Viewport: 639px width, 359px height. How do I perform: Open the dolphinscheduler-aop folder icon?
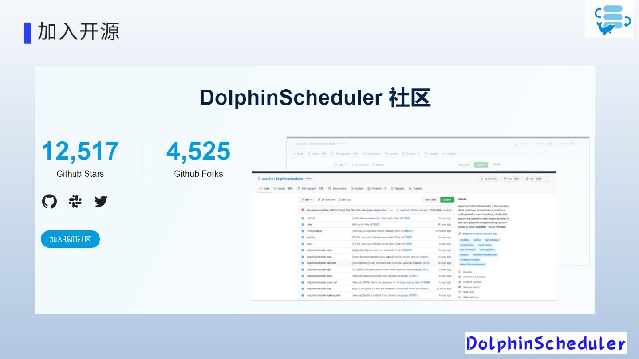click(x=303, y=257)
